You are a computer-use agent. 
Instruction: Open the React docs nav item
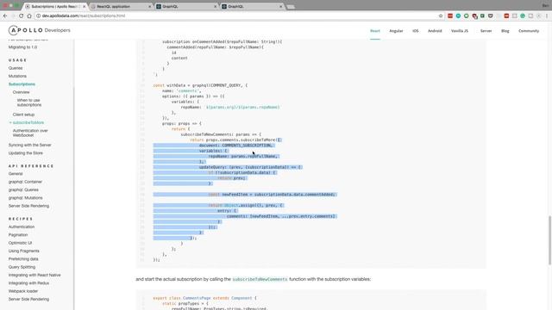click(375, 31)
